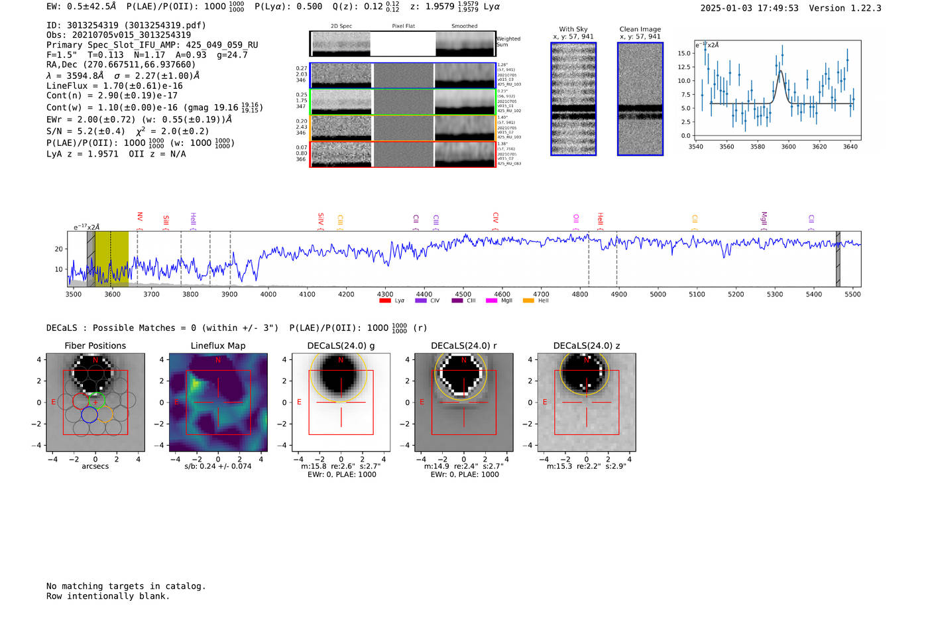Click the 'LineFlux = 1.70(±0.61)e-16' value
This screenshot has width=928, height=632.
tap(115, 86)
